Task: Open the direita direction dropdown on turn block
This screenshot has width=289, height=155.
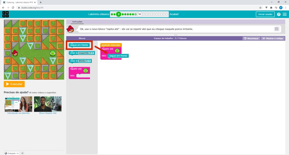Action: click(x=84, y=61)
